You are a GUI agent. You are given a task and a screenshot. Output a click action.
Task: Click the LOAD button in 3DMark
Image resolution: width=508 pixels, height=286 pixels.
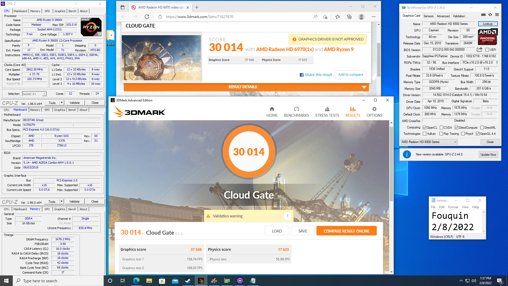coord(277,231)
